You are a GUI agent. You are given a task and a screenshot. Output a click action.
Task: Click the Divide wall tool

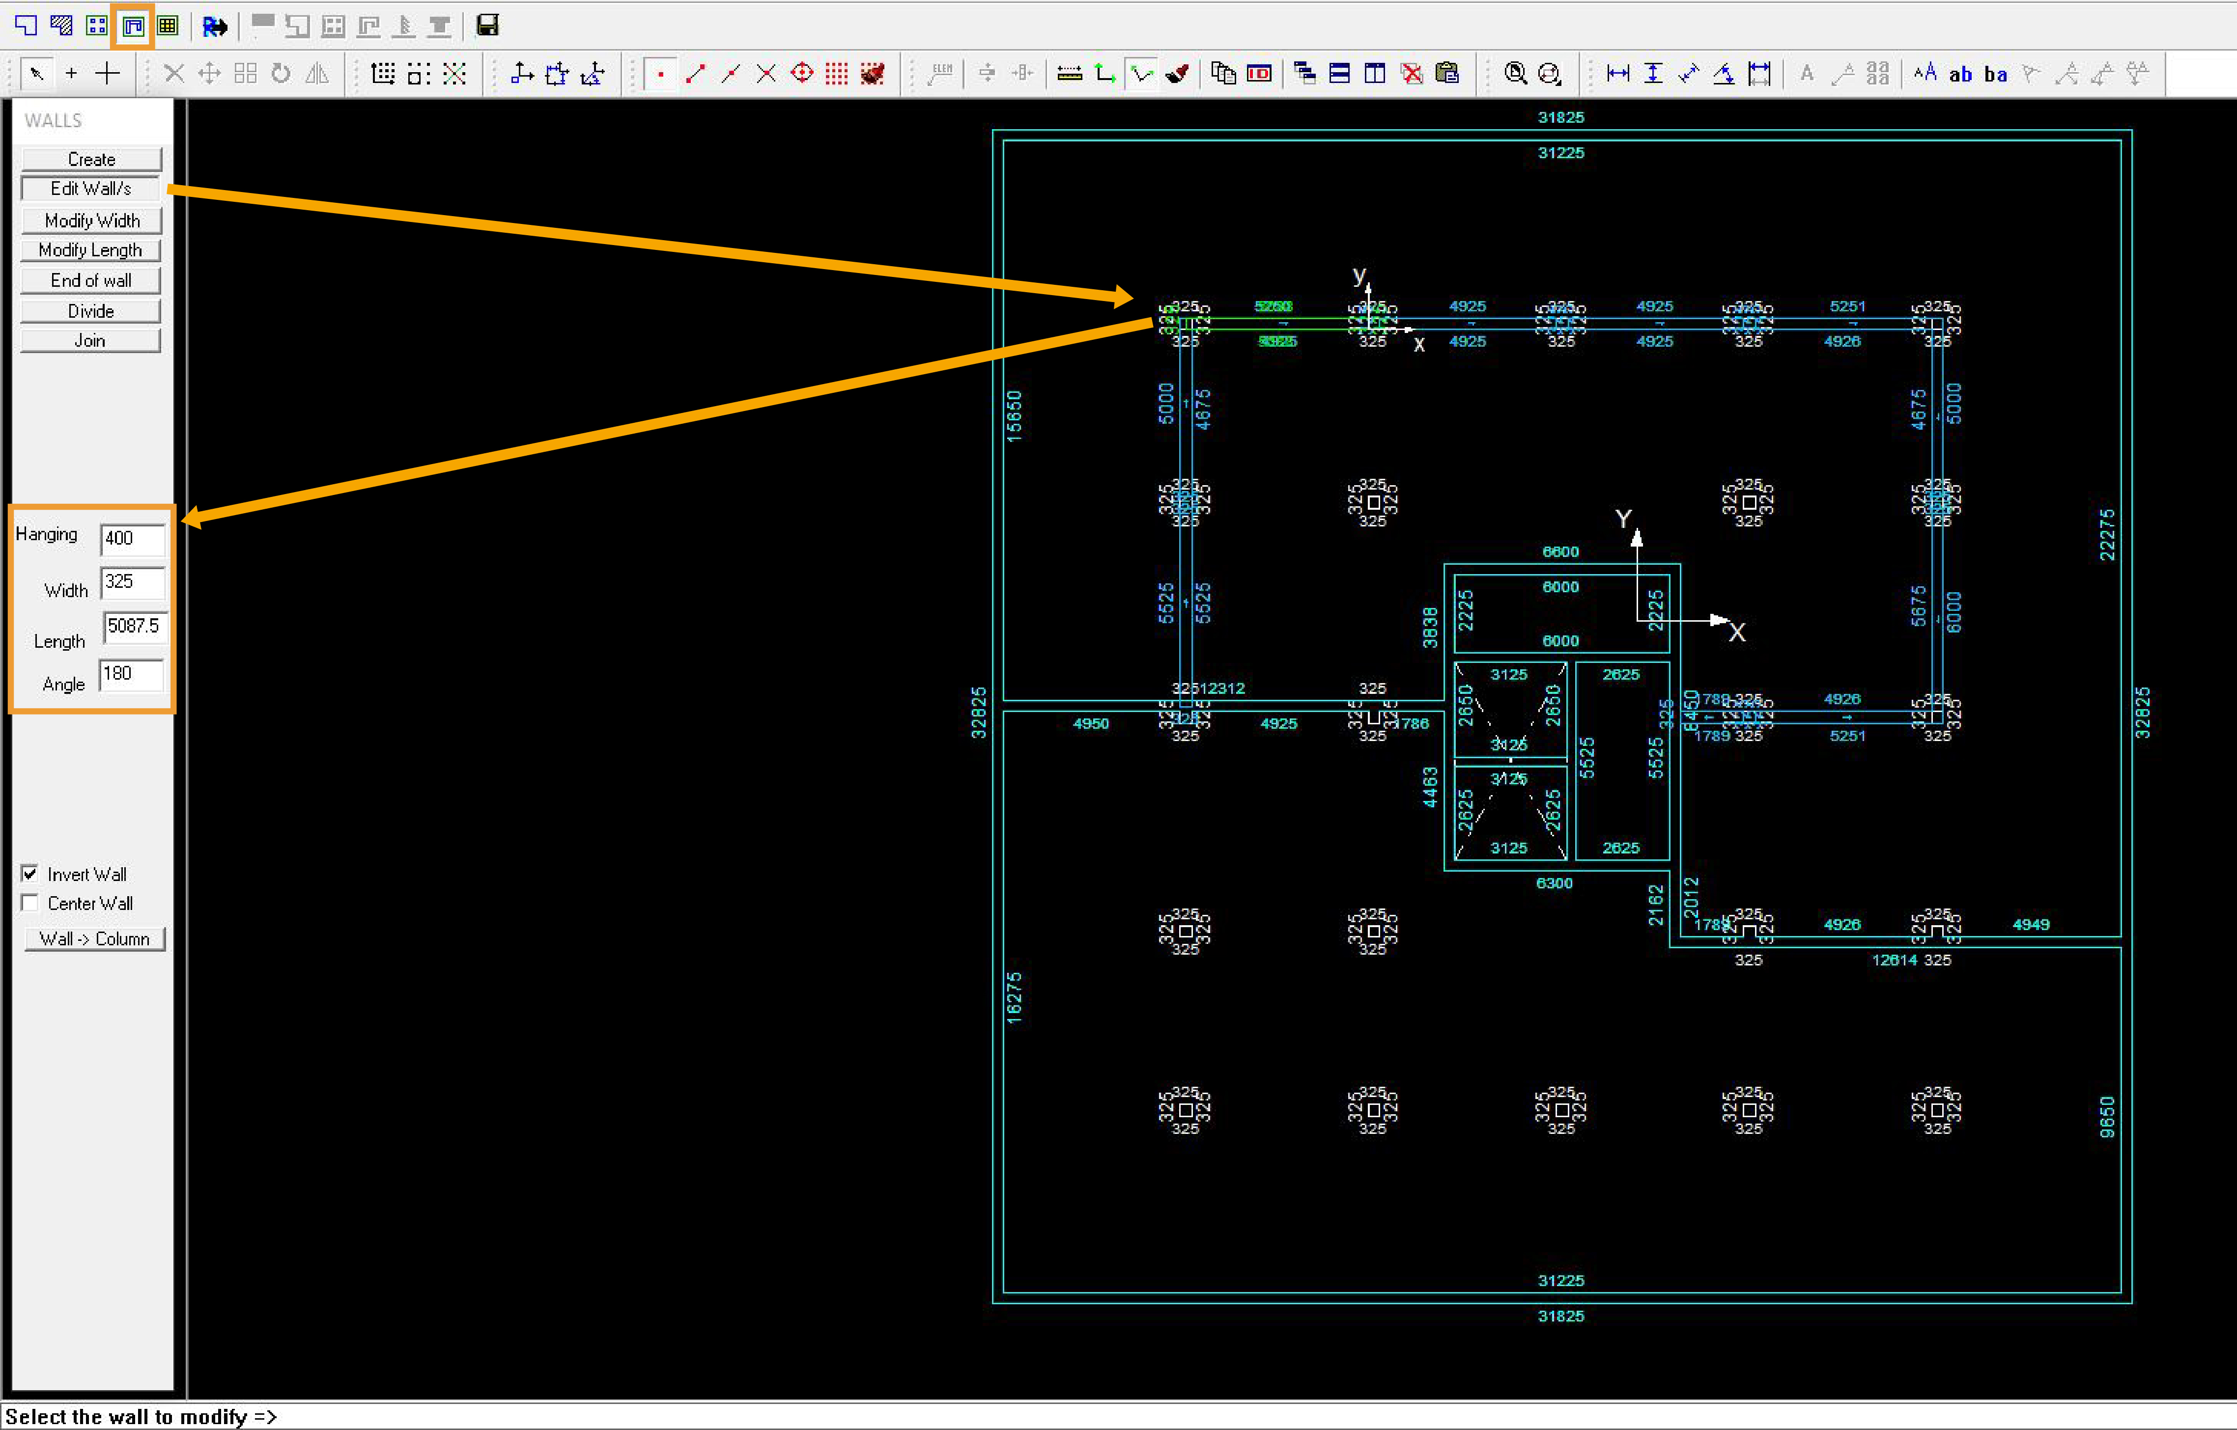coord(88,311)
